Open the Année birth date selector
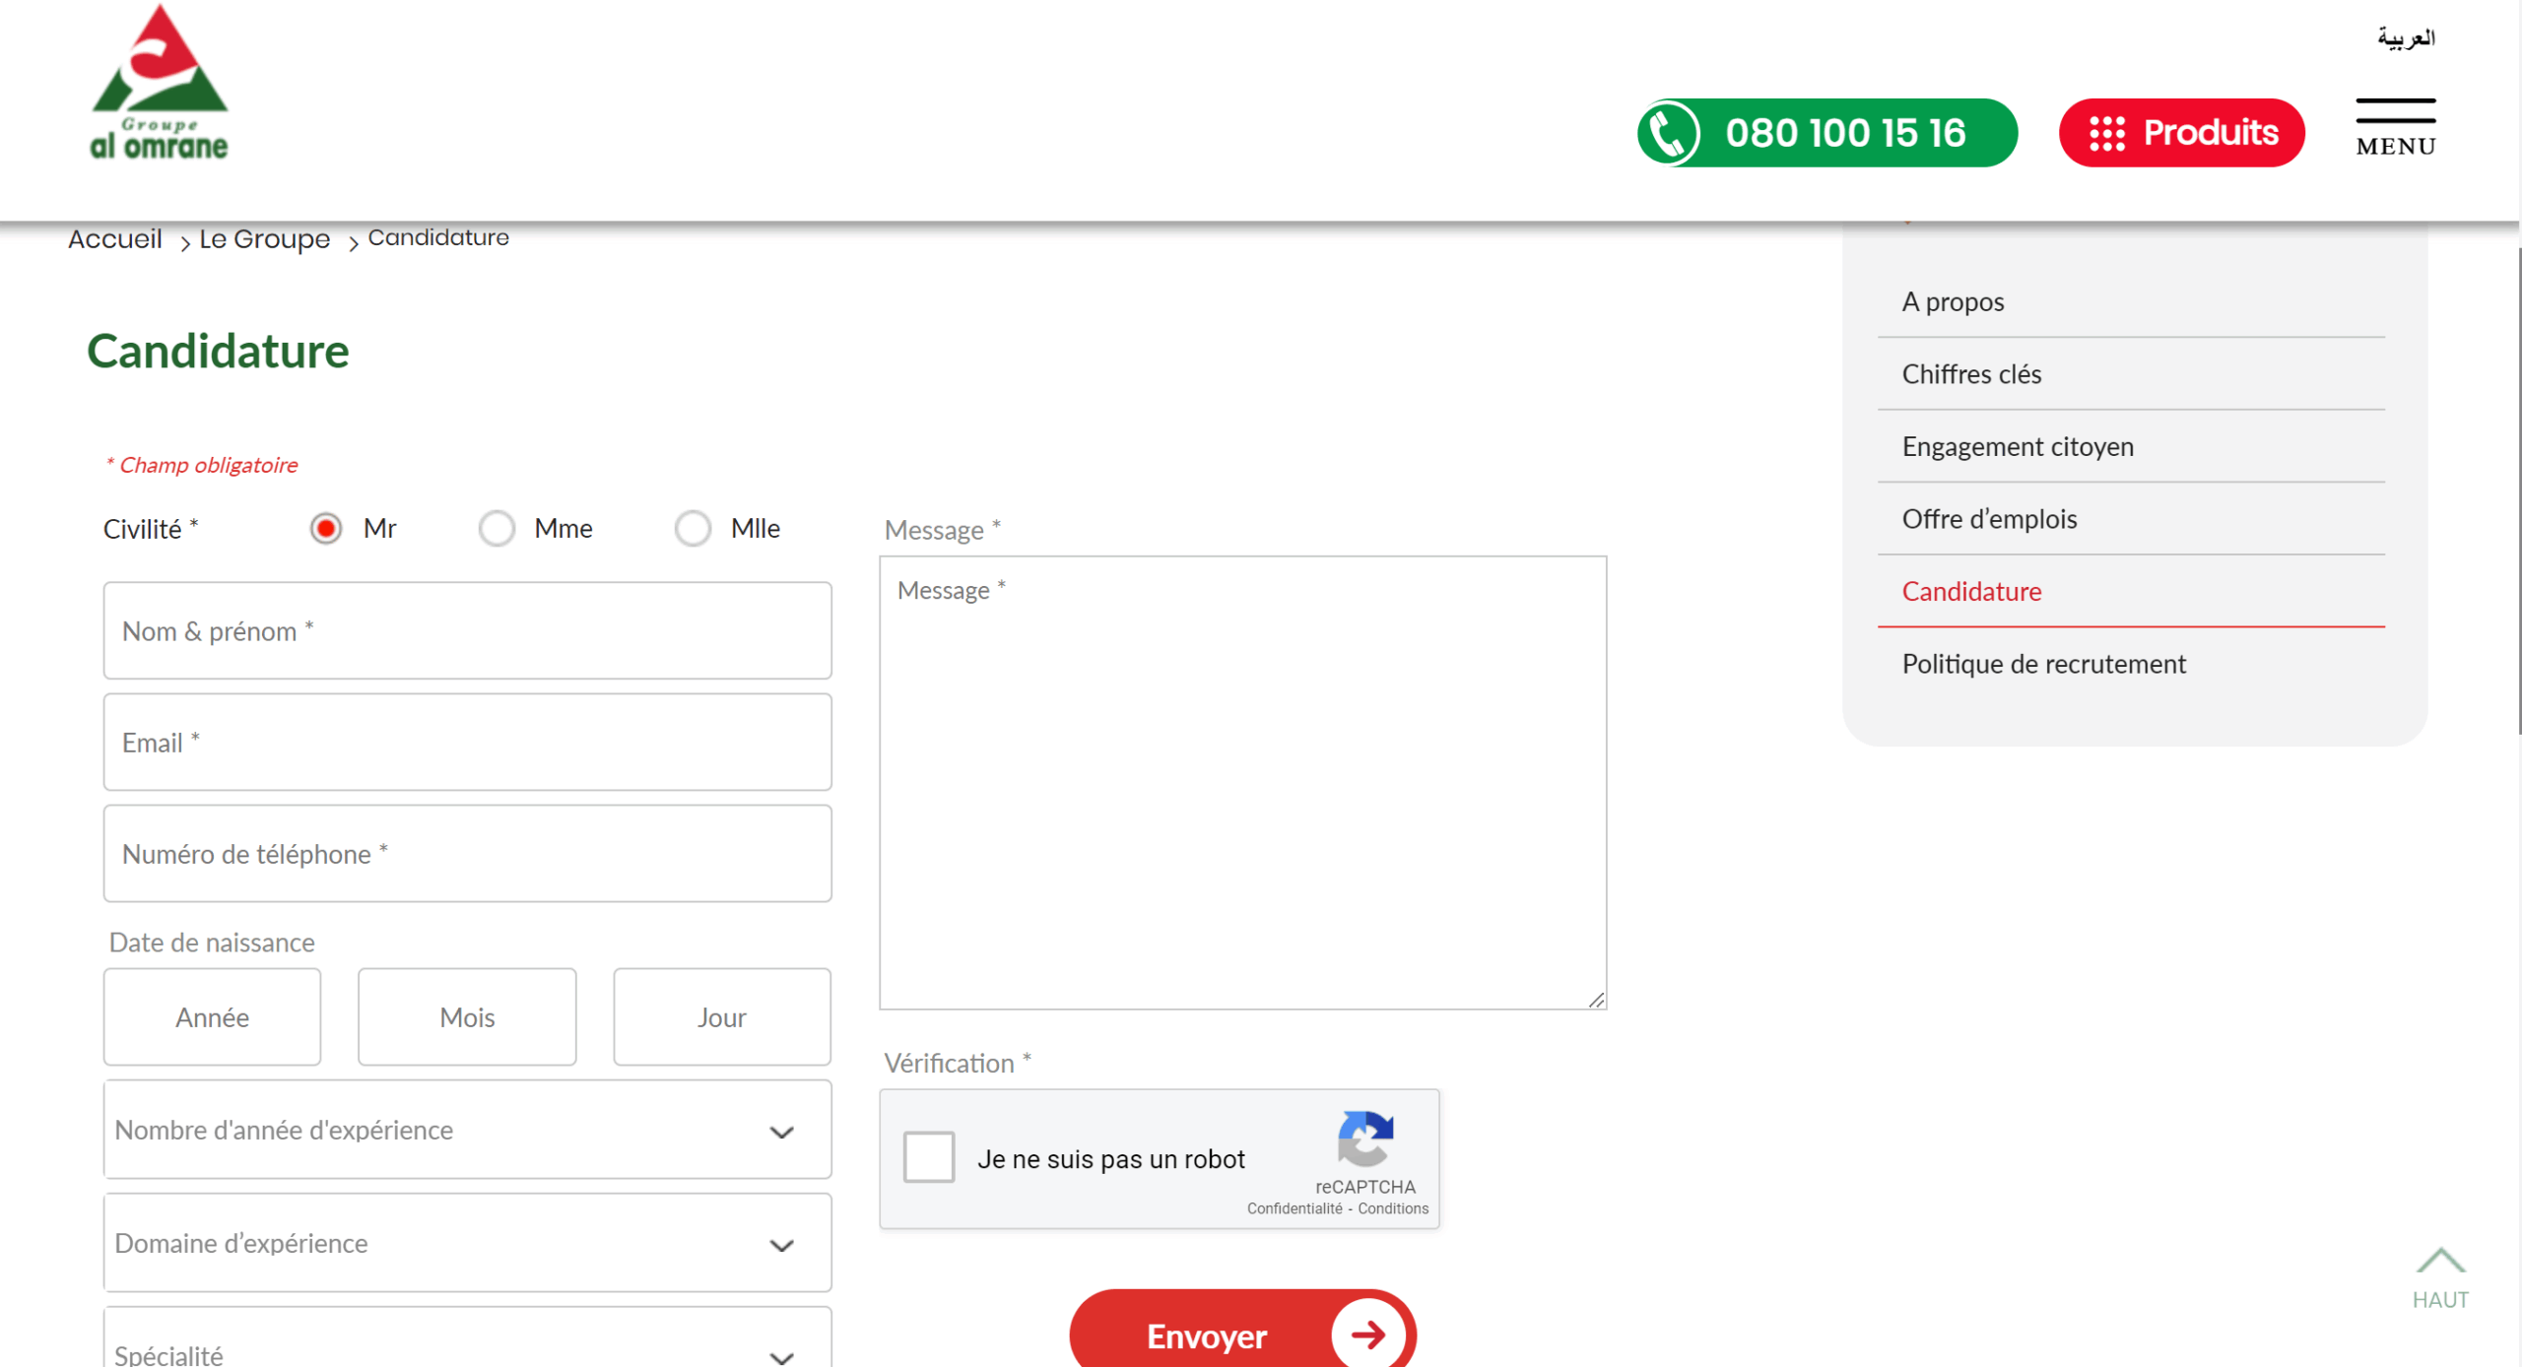 click(x=212, y=1017)
